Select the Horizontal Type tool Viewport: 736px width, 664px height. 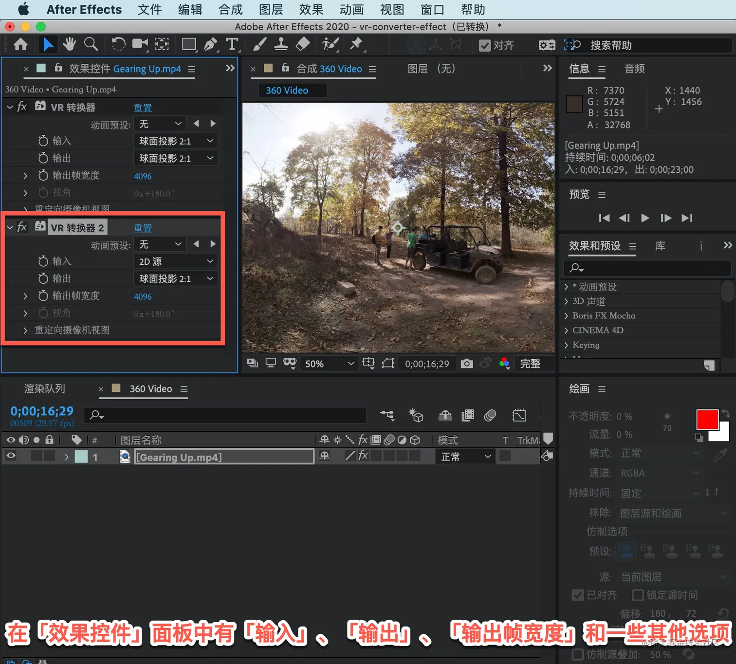click(232, 44)
